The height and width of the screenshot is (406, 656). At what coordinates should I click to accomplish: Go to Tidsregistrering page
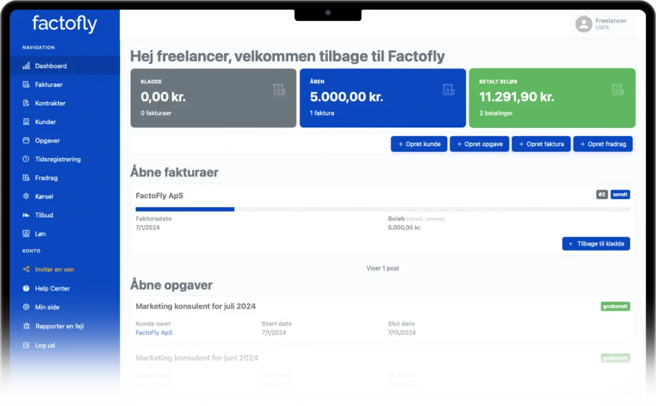(65, 159)
